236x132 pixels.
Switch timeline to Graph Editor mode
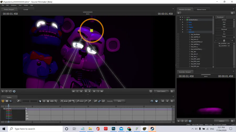pyautogui.click(x=11, y=101)
